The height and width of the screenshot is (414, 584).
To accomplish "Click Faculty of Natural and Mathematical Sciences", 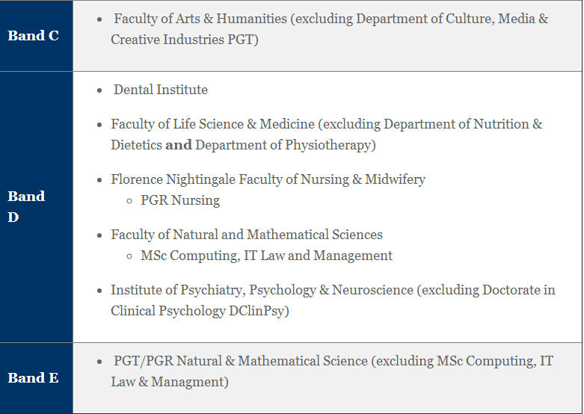I will tap(247, 235).
